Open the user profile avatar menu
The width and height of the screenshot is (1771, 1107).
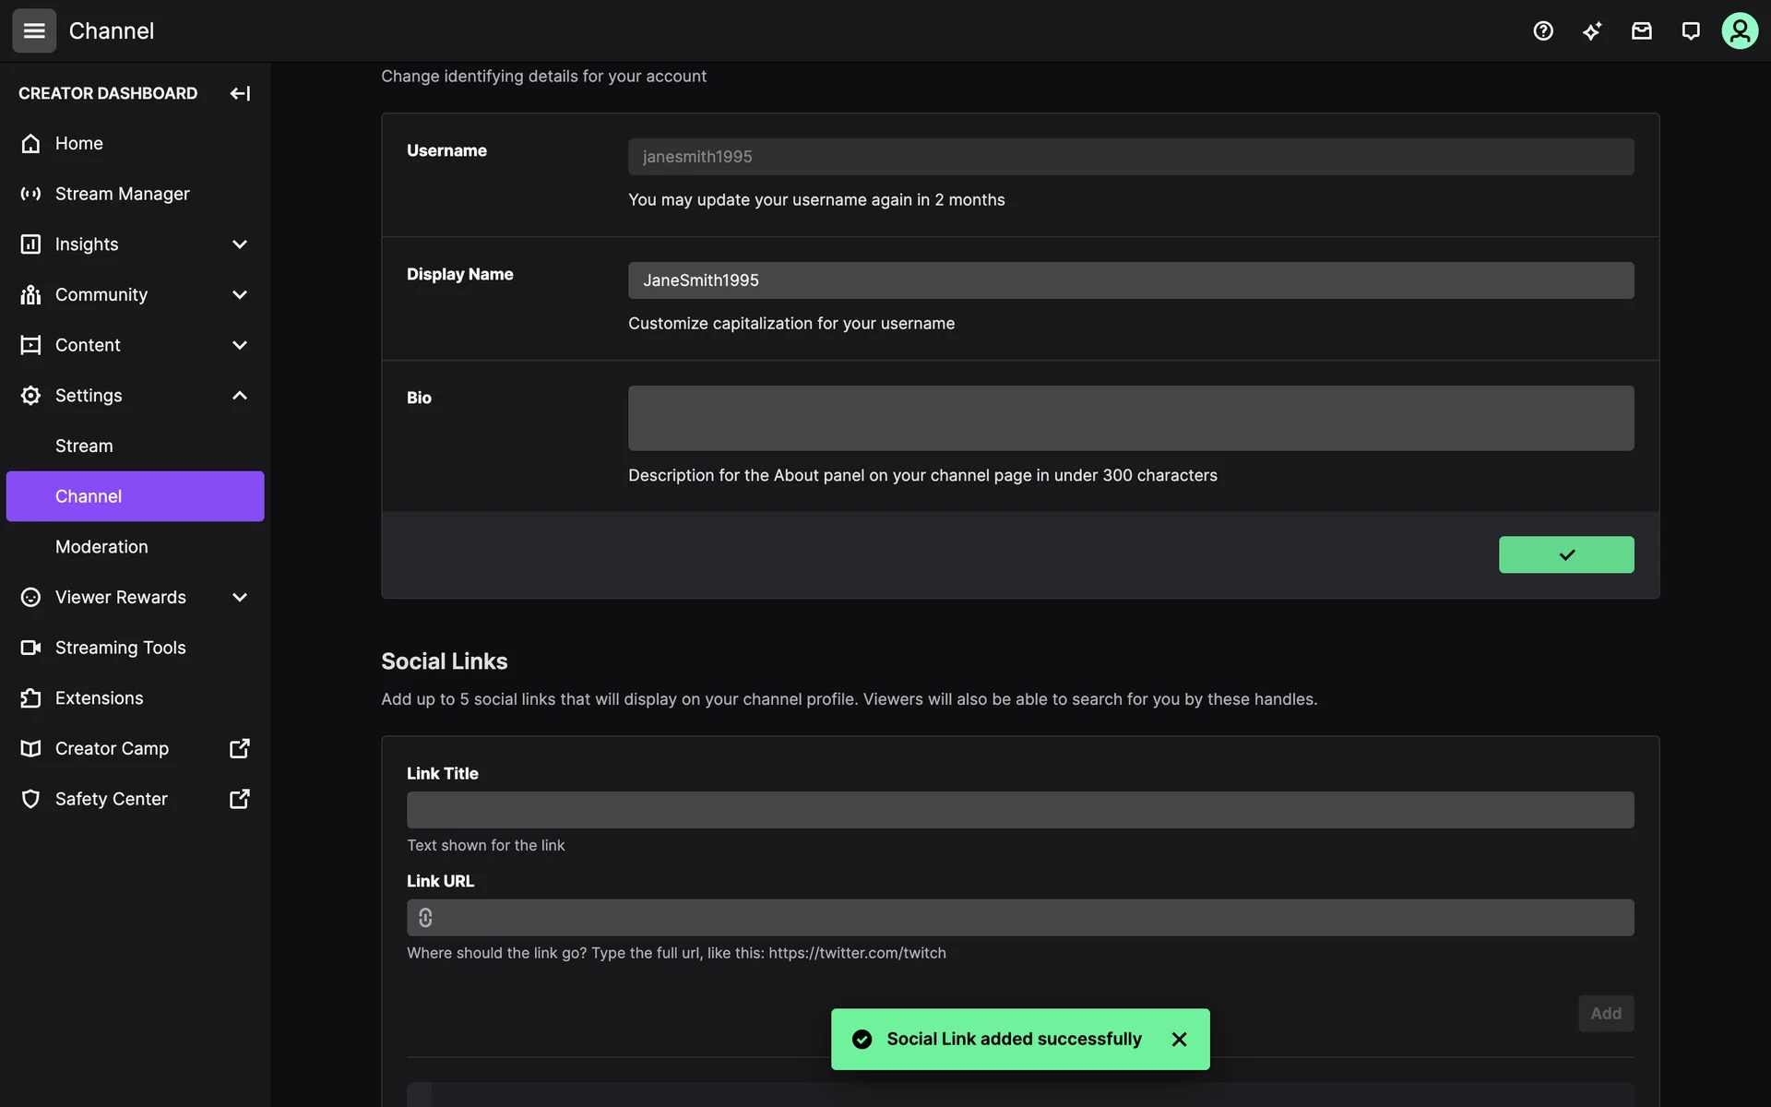[x=1740, y=31]
